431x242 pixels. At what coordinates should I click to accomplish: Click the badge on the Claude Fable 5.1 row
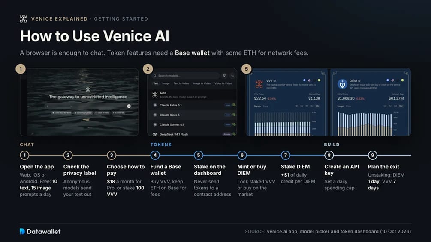pos(228,105)
